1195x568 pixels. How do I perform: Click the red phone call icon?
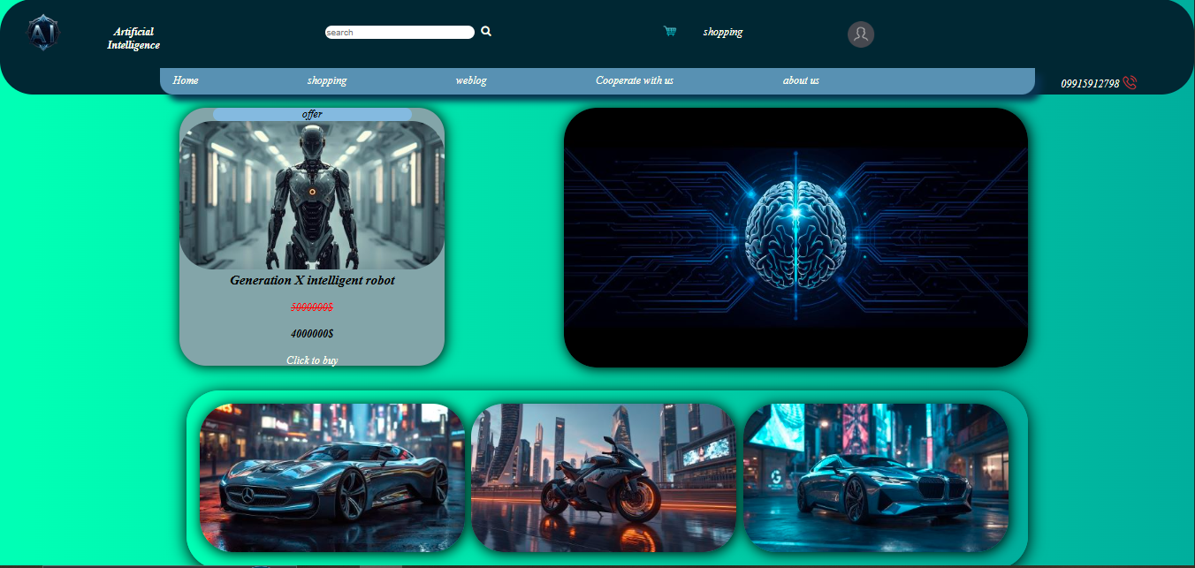pos(1130,83)
